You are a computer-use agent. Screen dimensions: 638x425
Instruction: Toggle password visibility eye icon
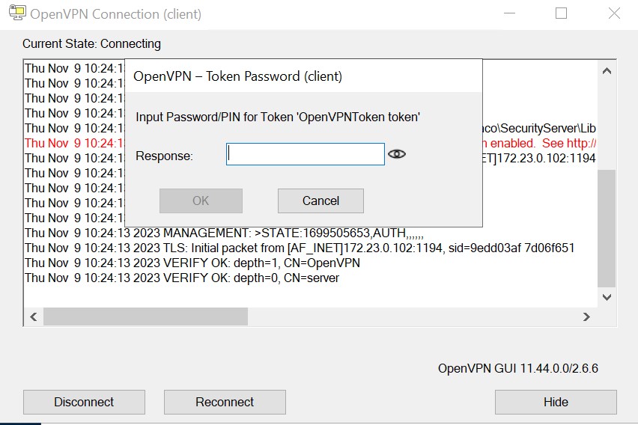point(397,154)
